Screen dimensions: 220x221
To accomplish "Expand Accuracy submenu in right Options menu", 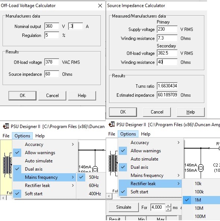I will click(151, 143).
